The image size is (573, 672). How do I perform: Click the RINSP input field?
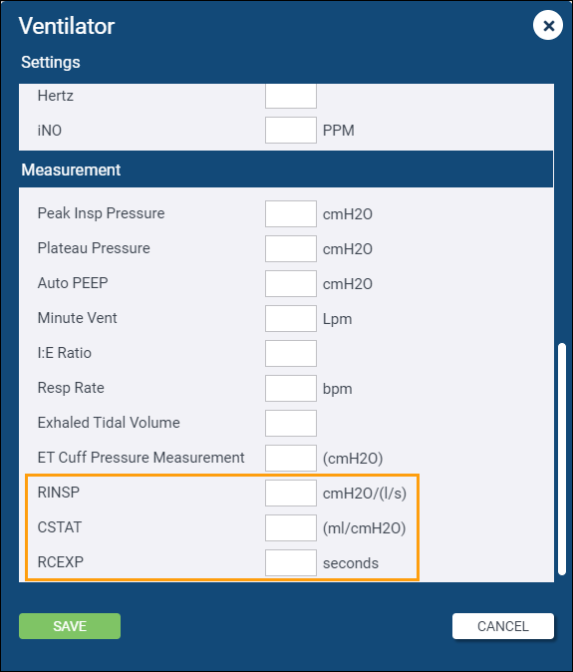(291, 494)
